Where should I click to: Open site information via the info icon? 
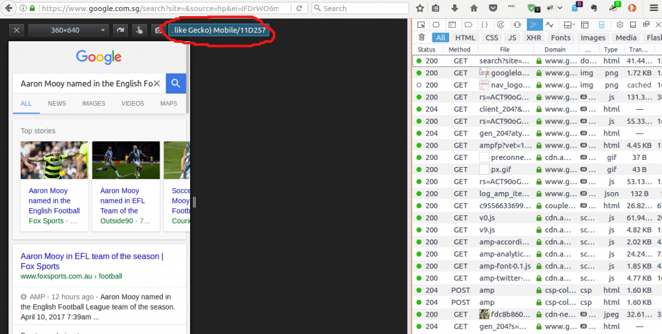click(x=23, y=8)
